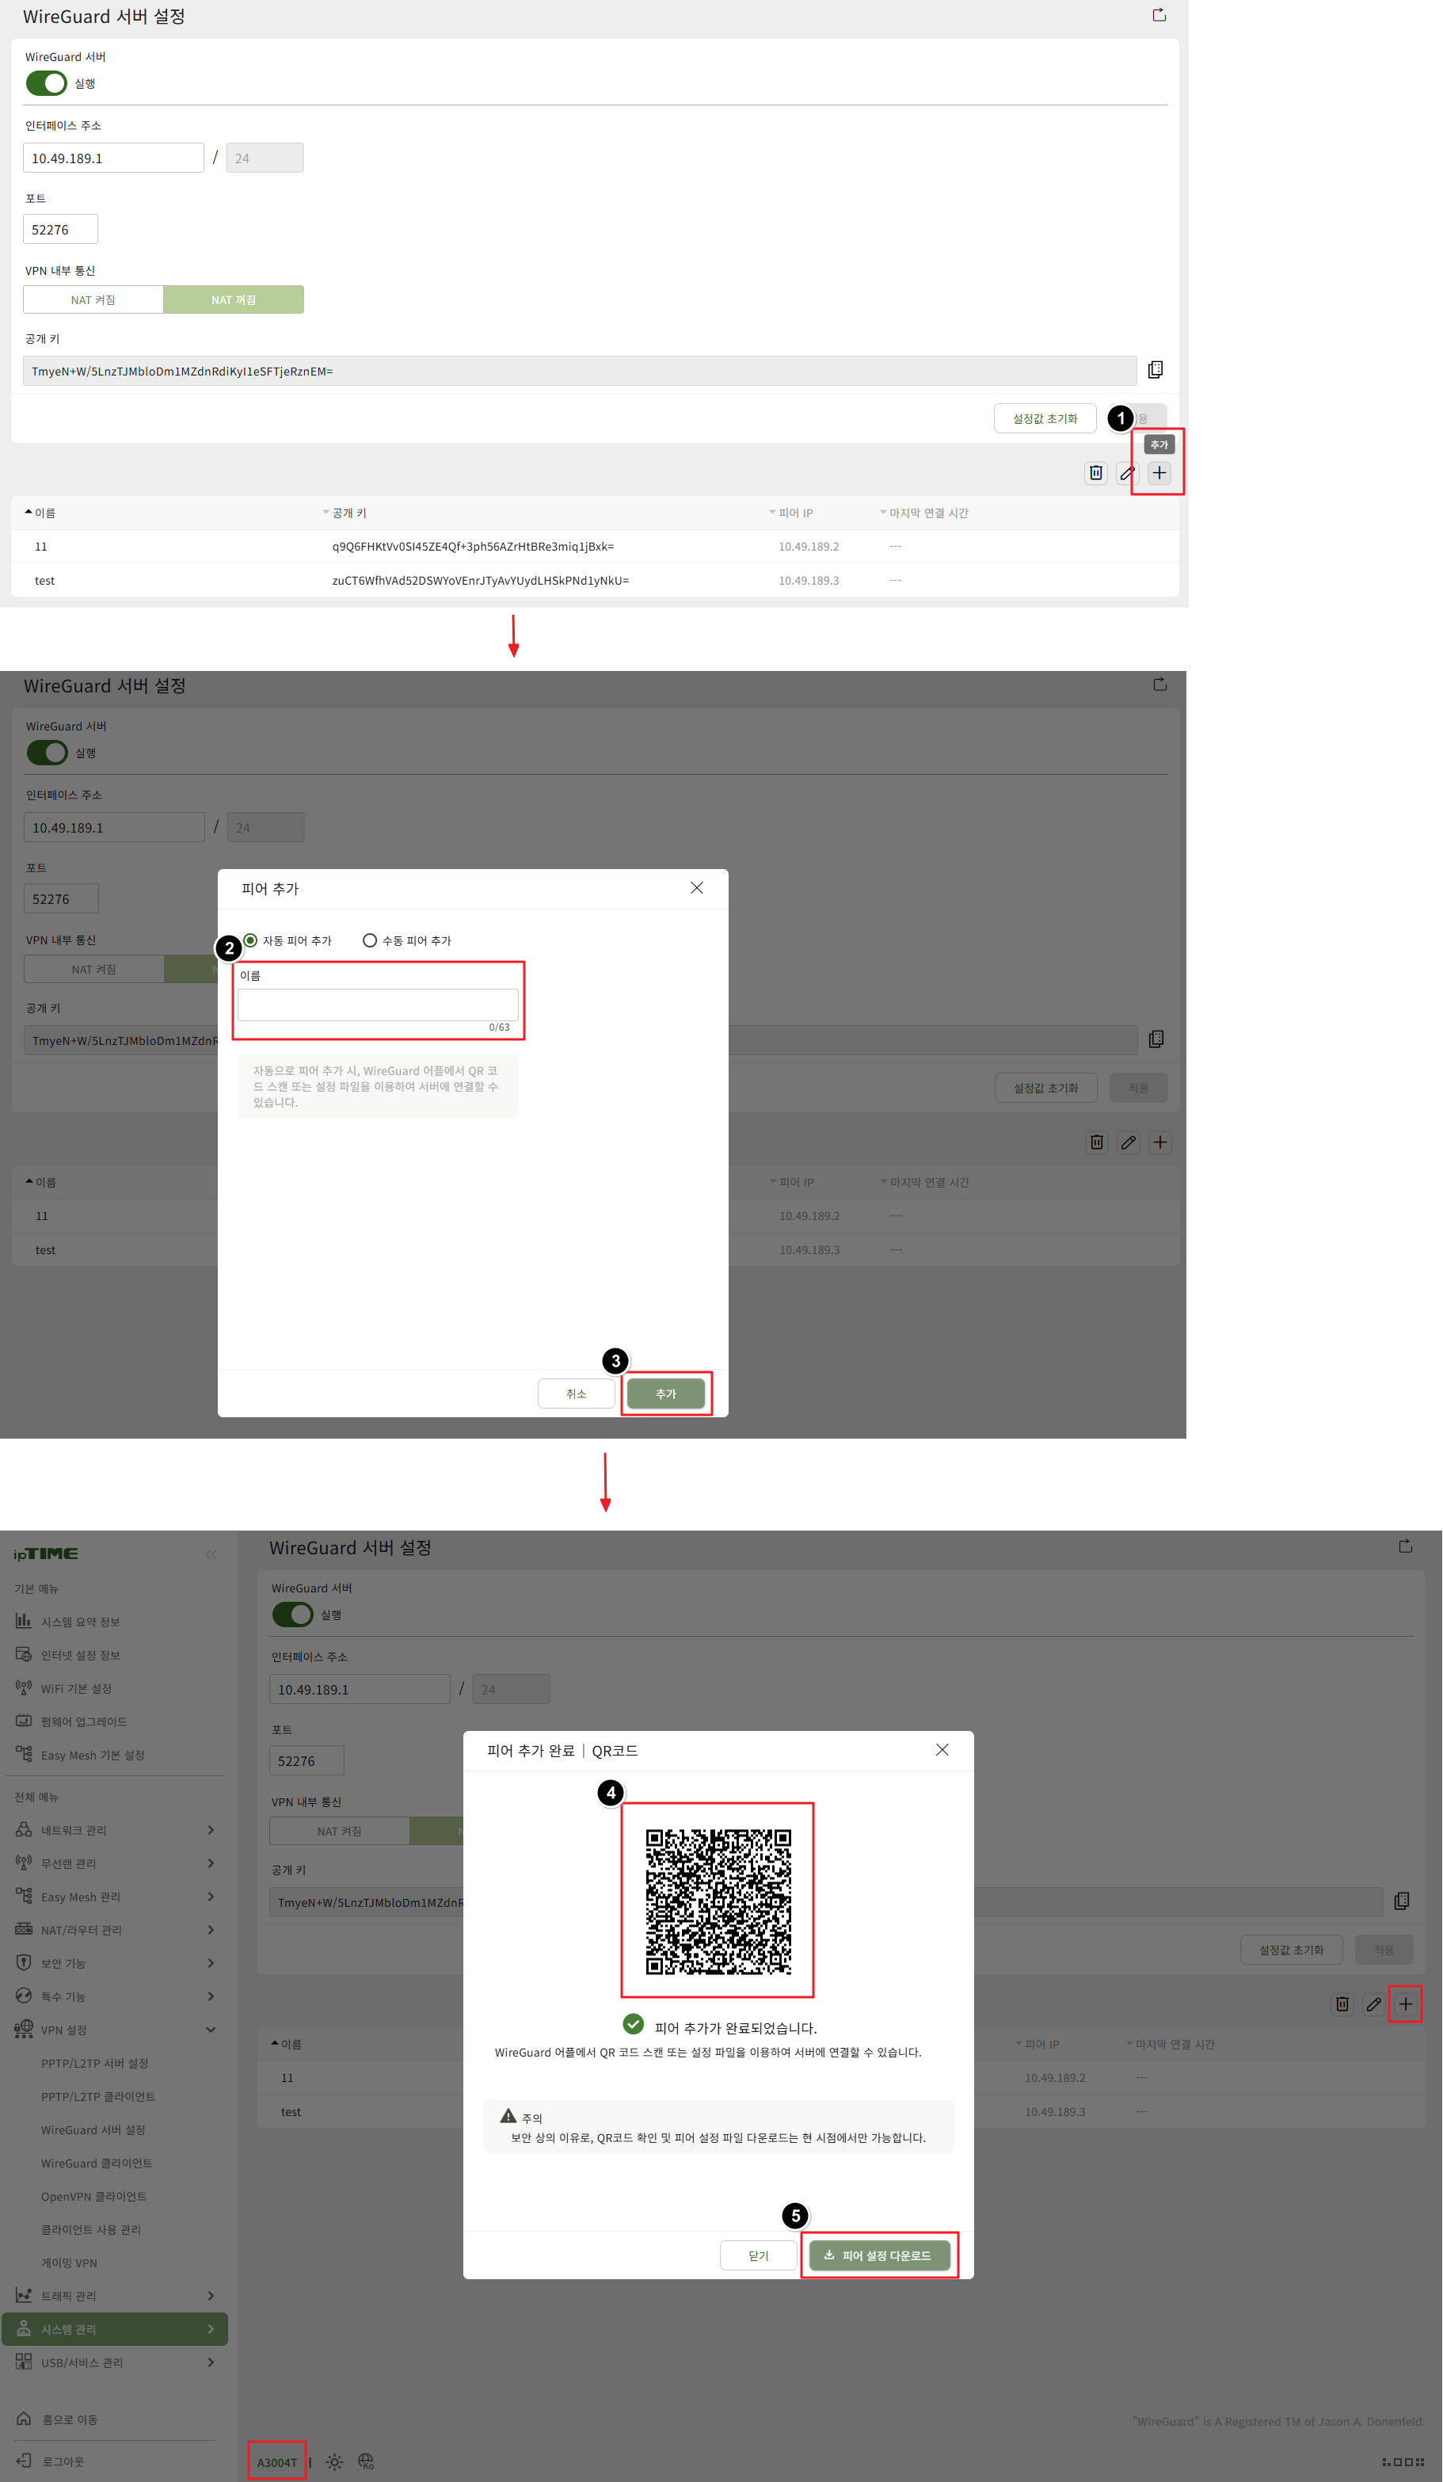The height and width of the screenshot is (2482, 1443).
Task: Click the 인터페이스 주소 field in the undimmed panel
Action: pyautogui.click(x=114, y=158)
